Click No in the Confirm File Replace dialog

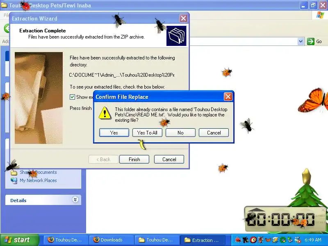click(x=180, y=132)
